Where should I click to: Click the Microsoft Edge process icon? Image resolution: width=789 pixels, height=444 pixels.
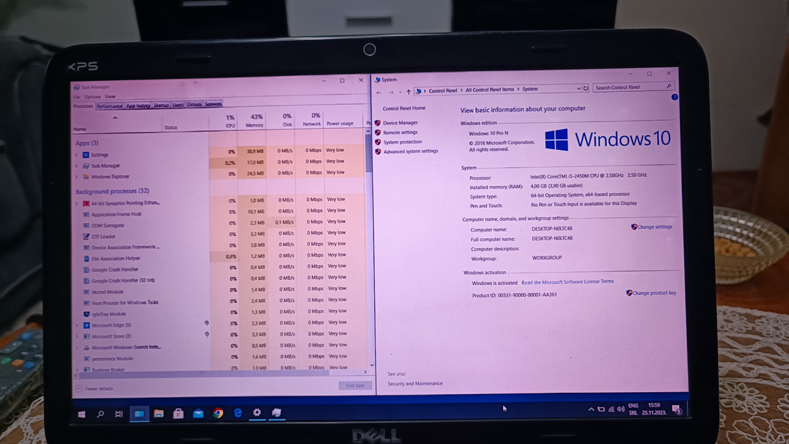pyautogui.click(x=86, y=325)
